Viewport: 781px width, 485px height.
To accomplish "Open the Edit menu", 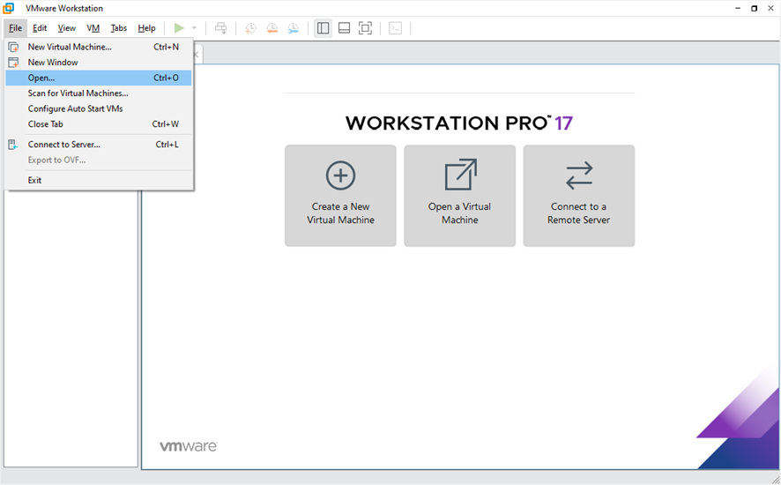I will click(x=40, y=28).
